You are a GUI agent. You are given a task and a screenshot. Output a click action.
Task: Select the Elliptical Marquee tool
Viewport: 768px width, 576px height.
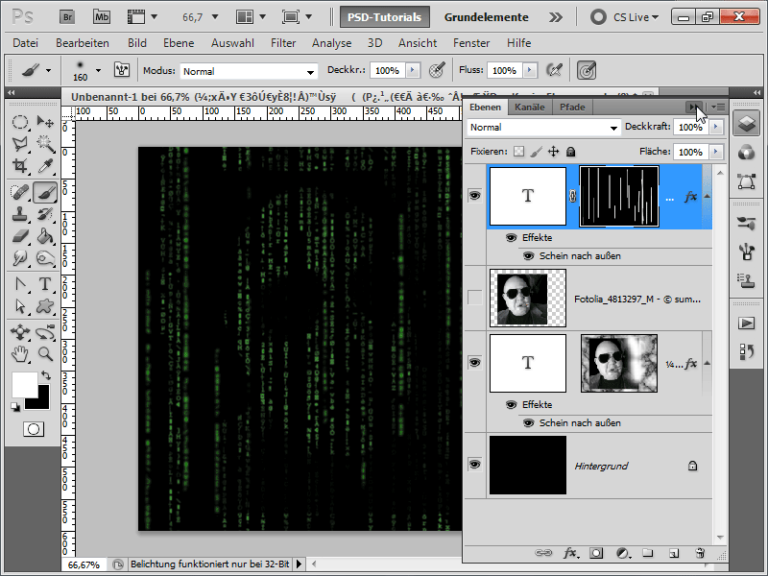(19, 122)
